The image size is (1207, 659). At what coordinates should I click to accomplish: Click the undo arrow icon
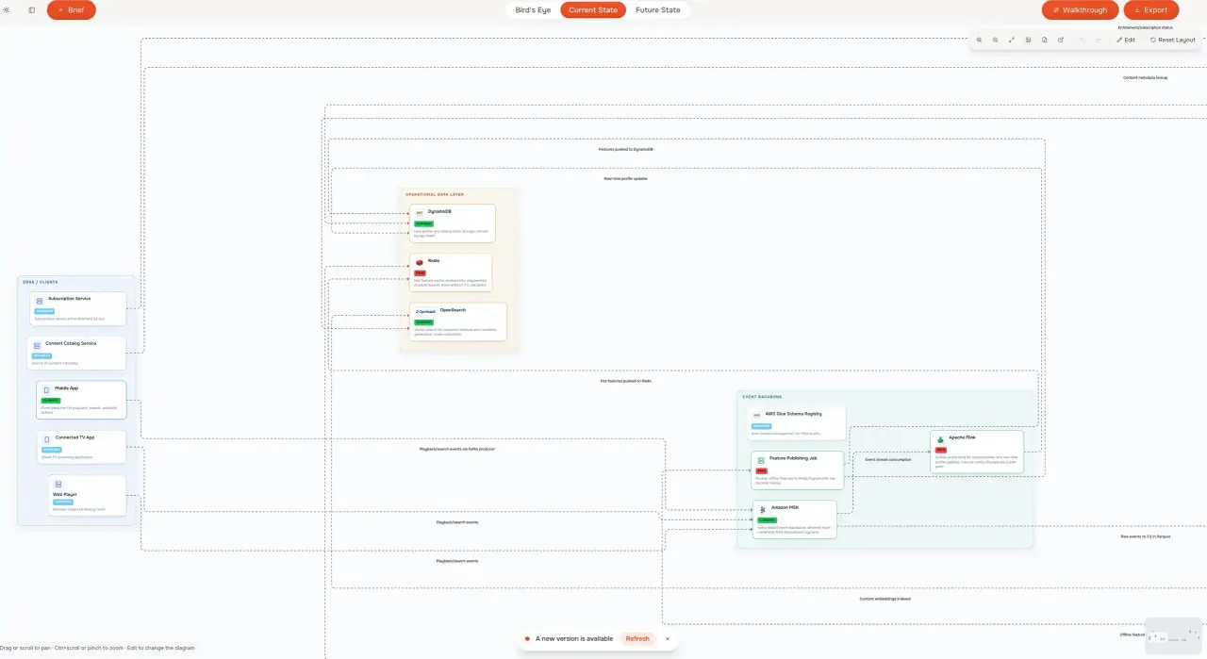pyautogui.click(x=1082, y=40)
